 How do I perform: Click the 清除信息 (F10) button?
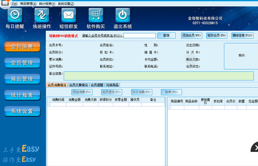[242, 36]
